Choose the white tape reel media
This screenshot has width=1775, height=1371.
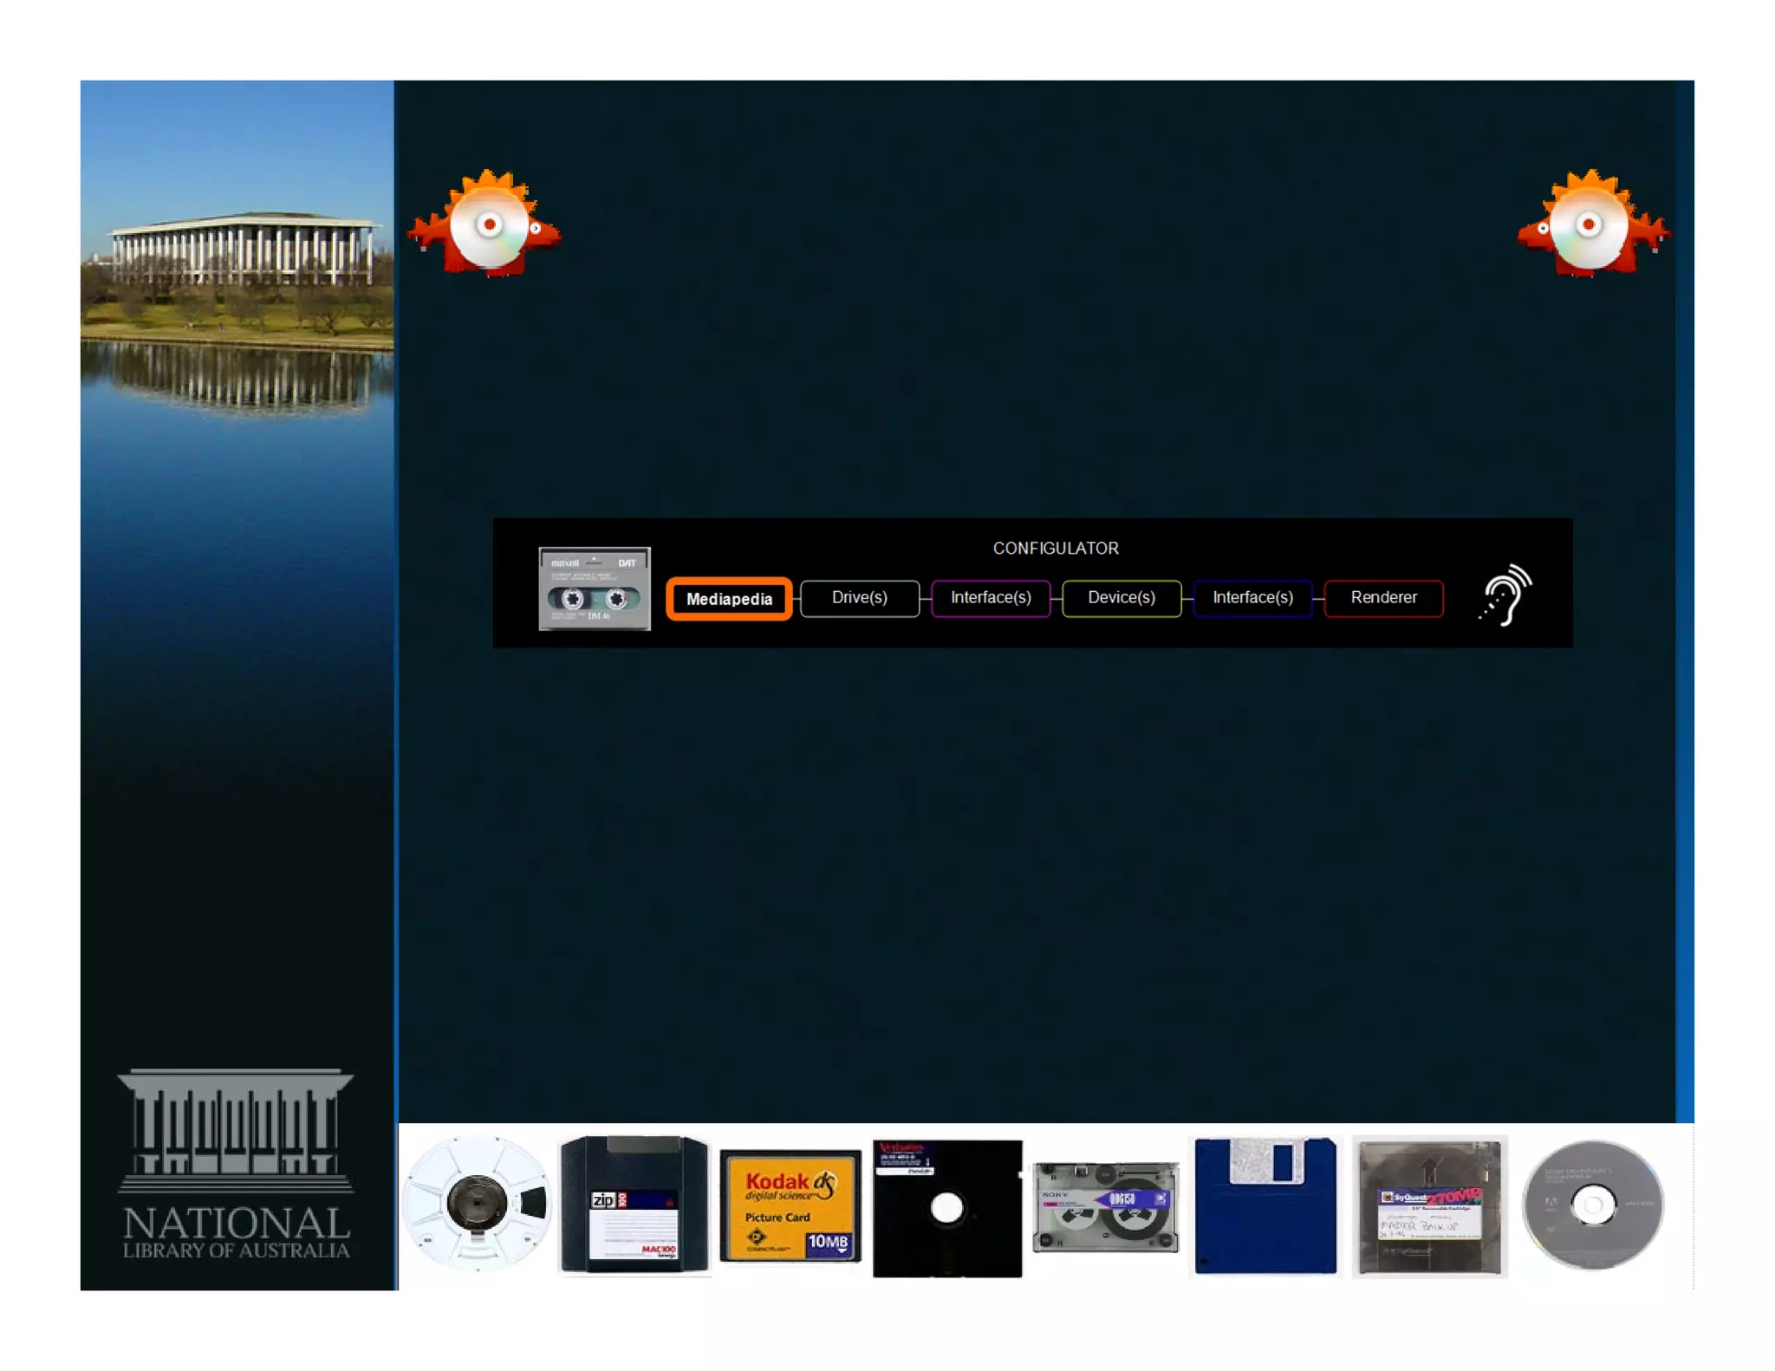pos(478,1204)
